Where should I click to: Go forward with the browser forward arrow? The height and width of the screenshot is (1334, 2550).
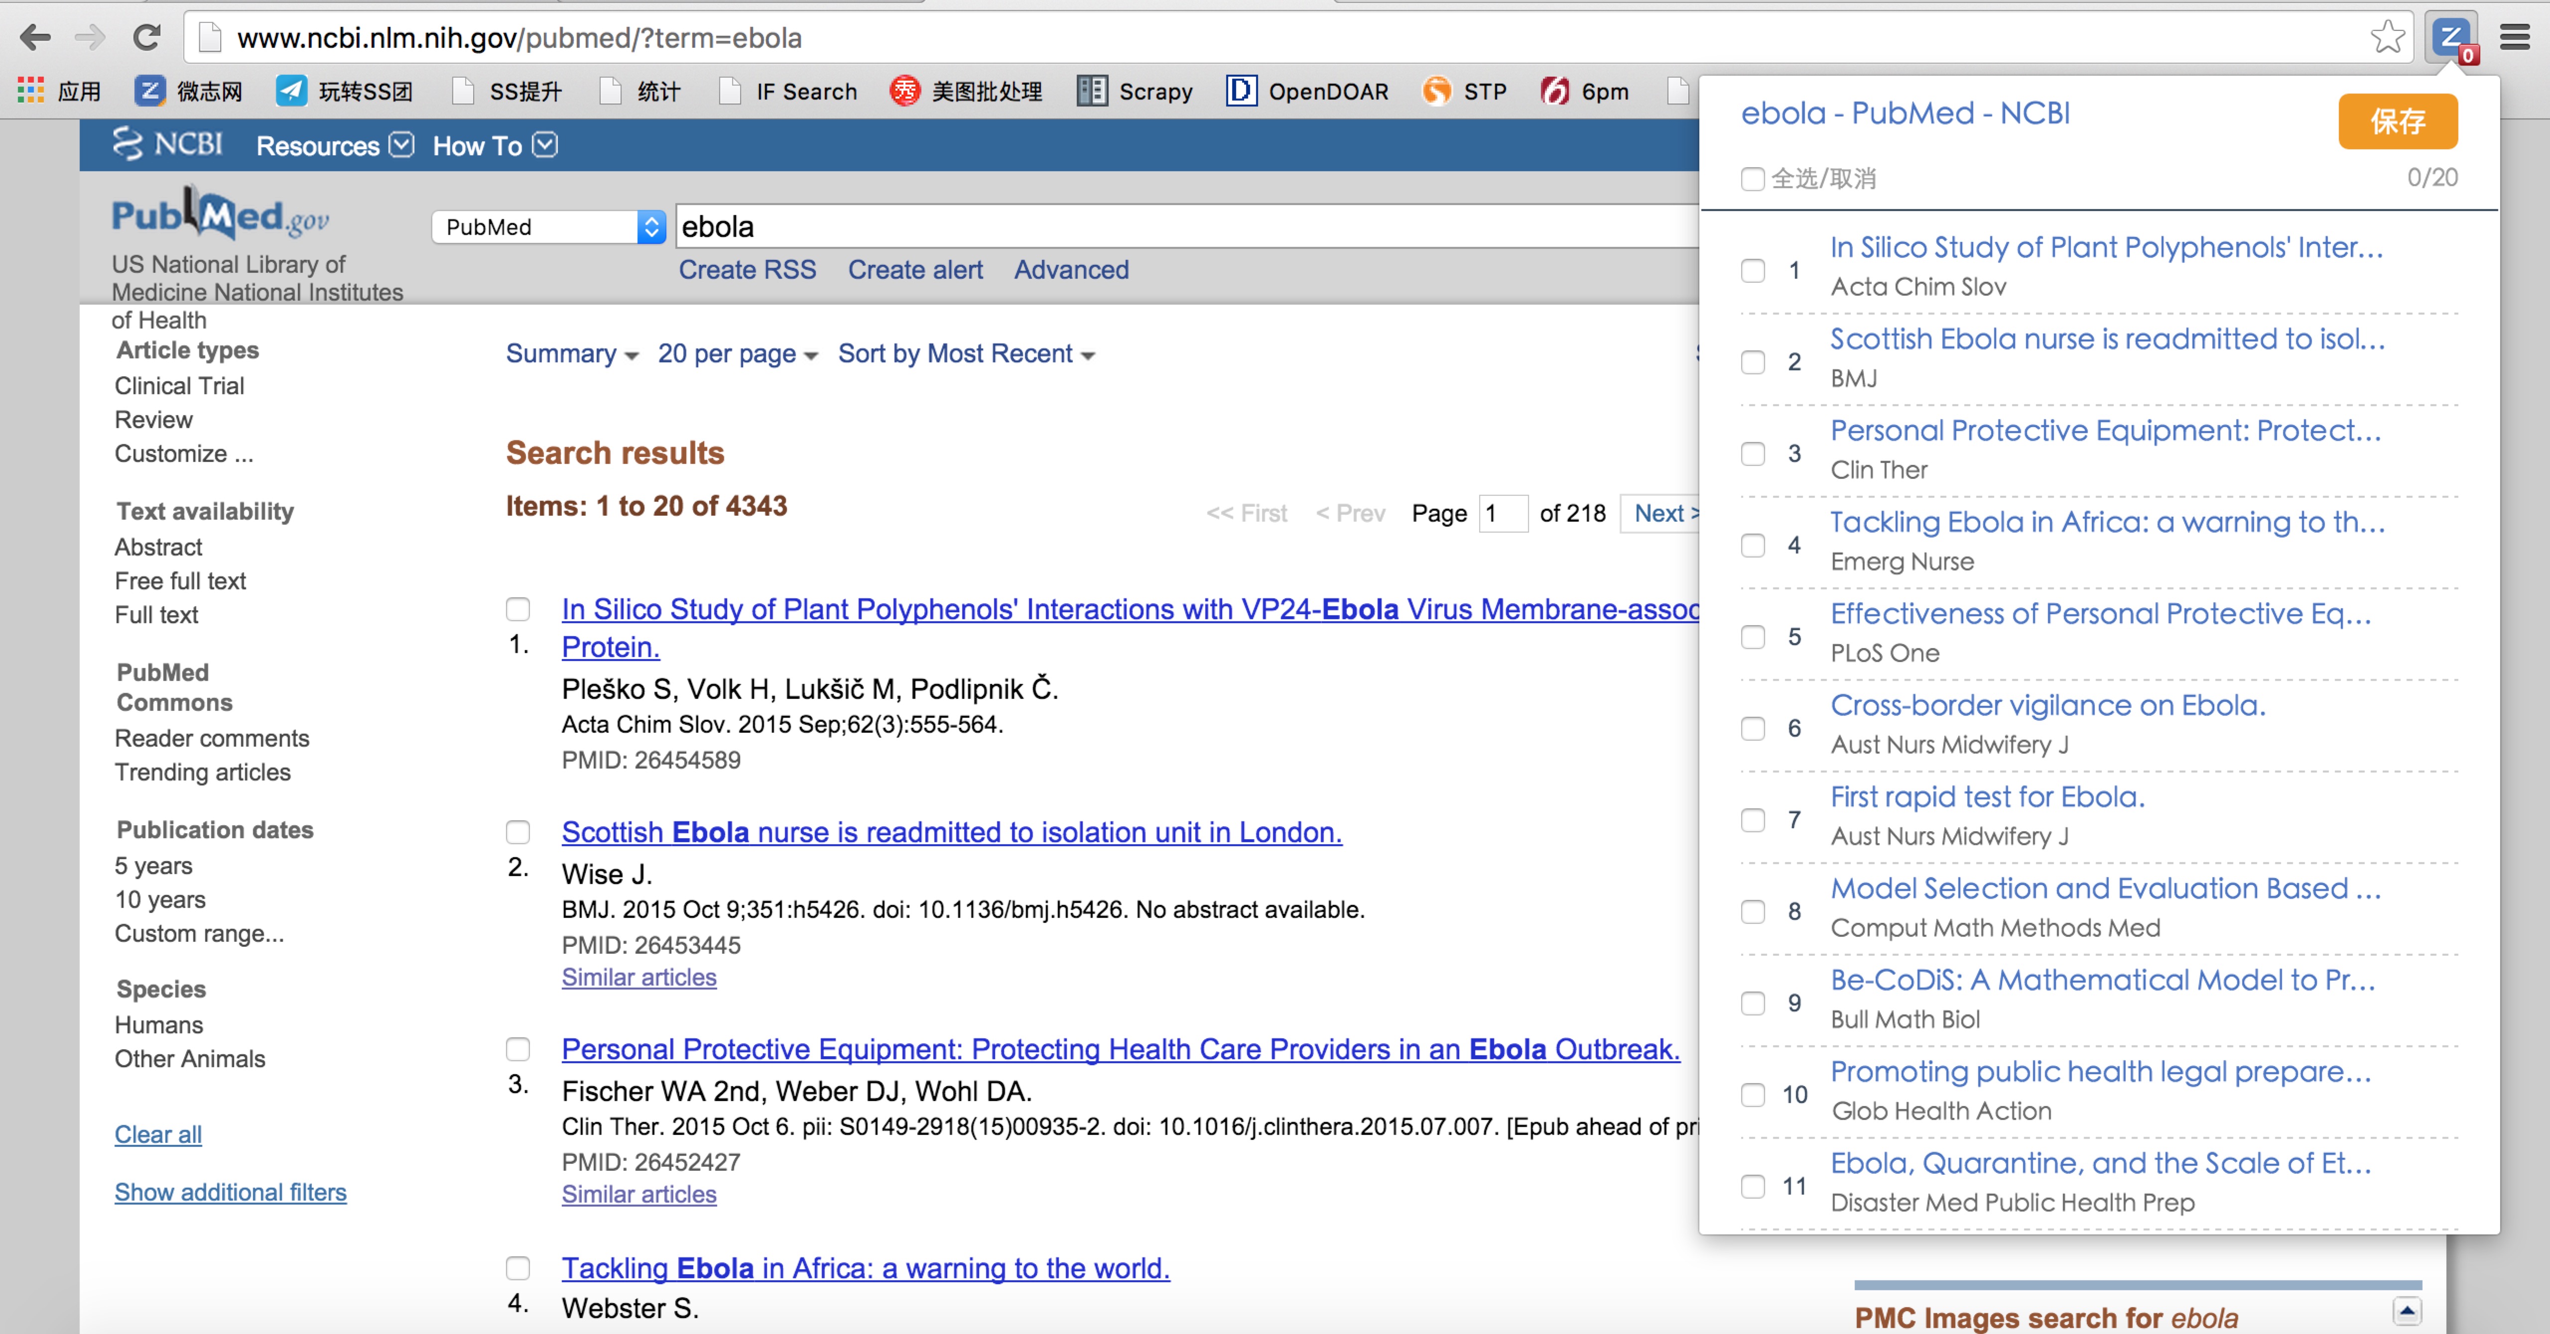pyautogui.click(x=90, y=38)
